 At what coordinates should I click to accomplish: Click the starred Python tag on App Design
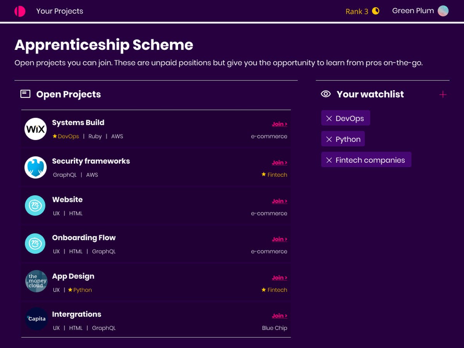80,290
